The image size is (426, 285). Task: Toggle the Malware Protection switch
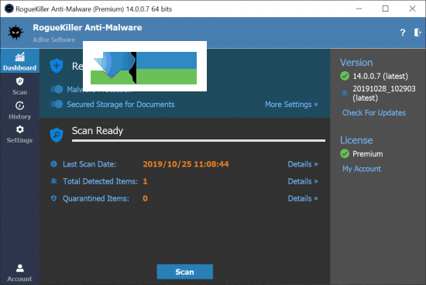click(57, 89)
